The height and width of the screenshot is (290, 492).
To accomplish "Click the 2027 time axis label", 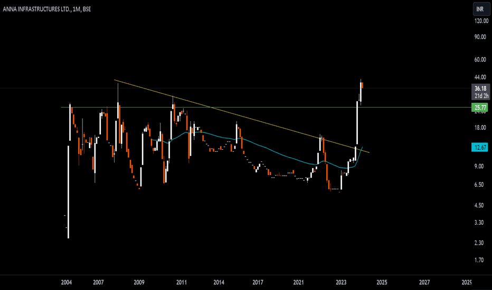I will [424, 282].
